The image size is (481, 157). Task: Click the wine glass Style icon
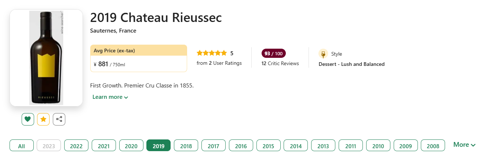pos(323,54)
